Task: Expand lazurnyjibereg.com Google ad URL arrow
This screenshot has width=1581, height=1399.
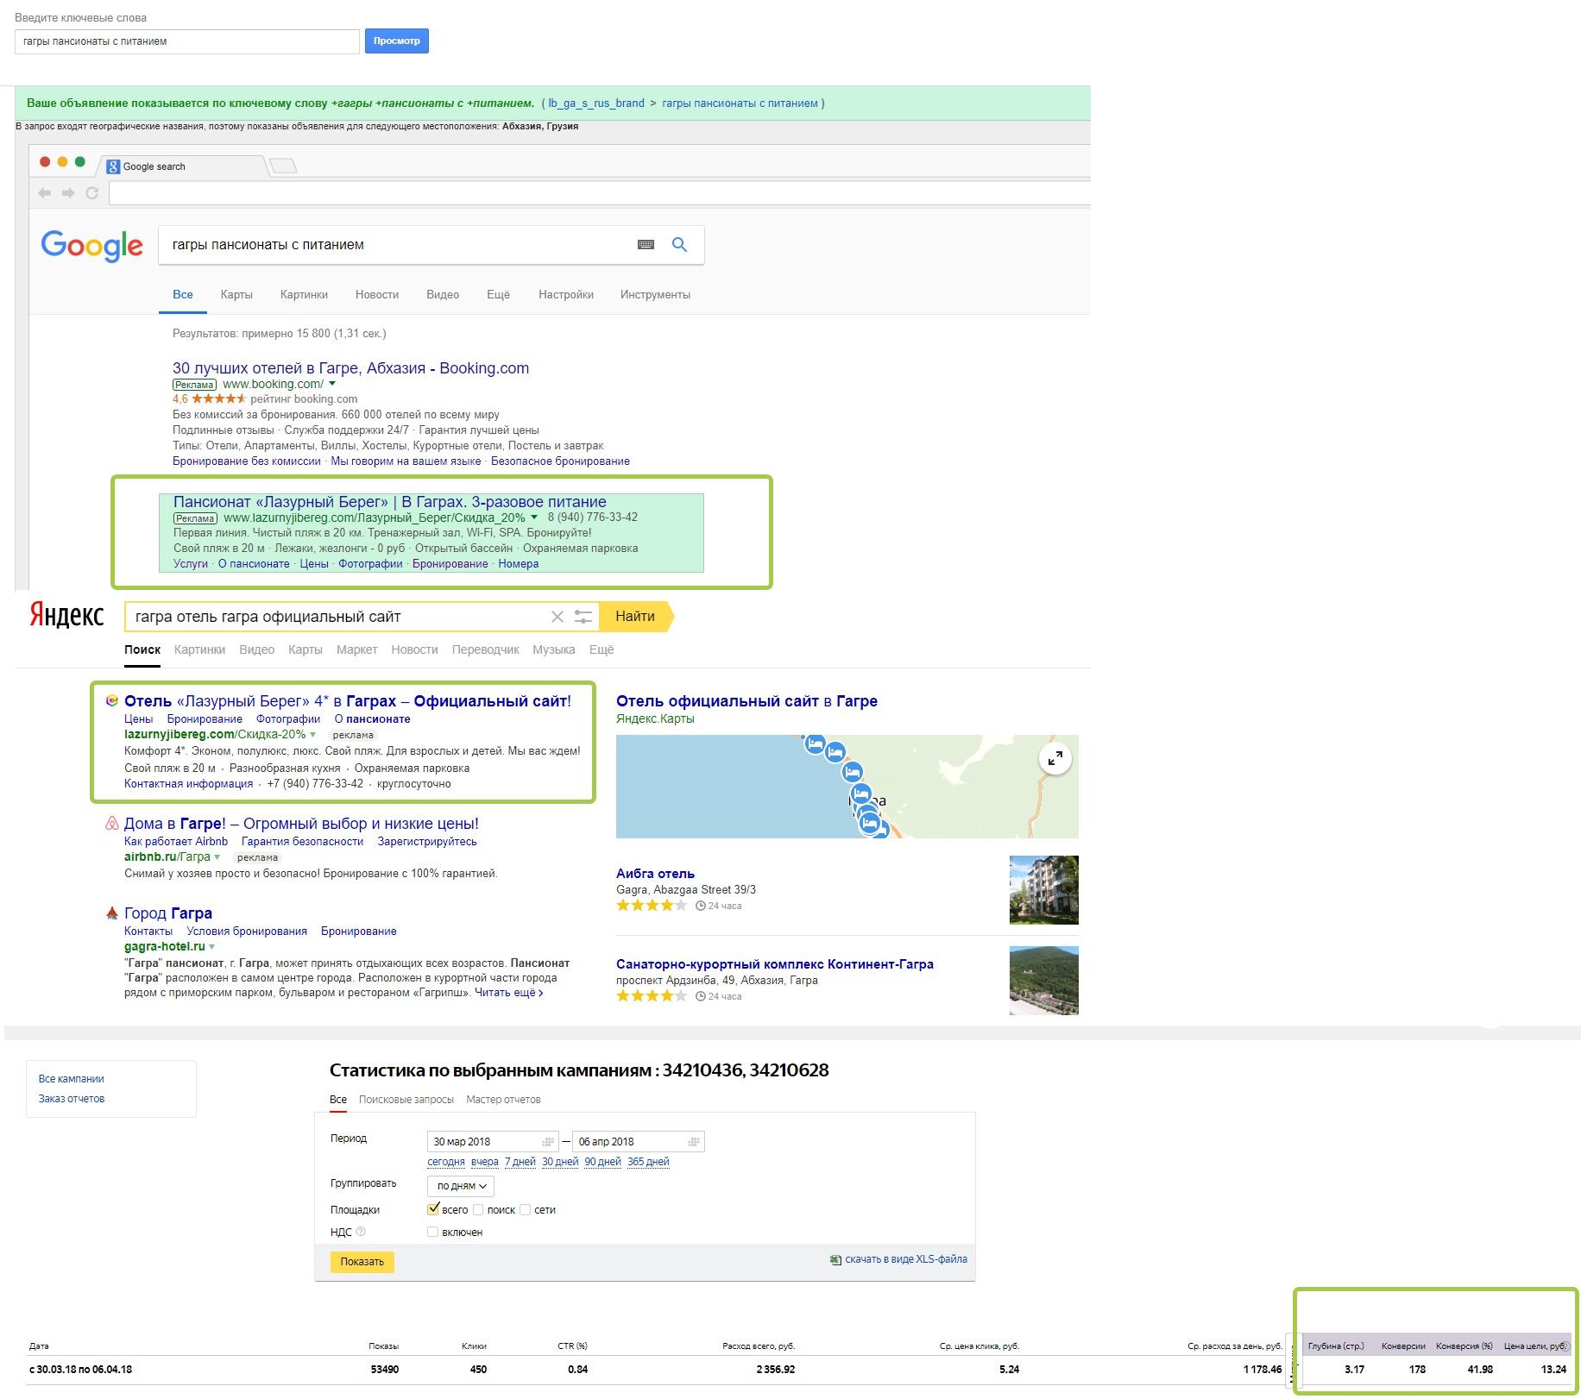Action: point(534,518)
